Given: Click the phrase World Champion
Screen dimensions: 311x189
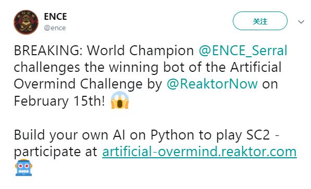Looking at the screenshot, I should point(141,51).
